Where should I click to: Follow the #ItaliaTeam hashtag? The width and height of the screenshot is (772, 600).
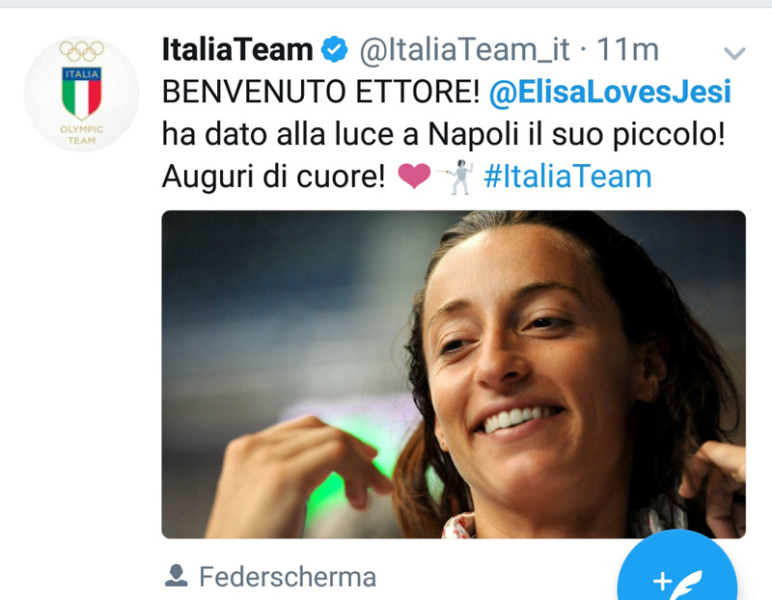coord(567,177)
